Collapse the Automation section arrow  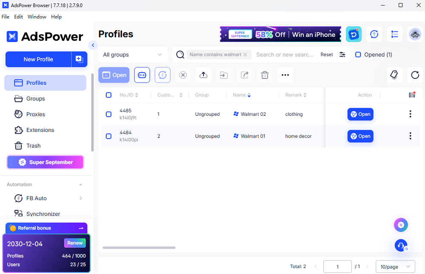(x=80, y=185)
